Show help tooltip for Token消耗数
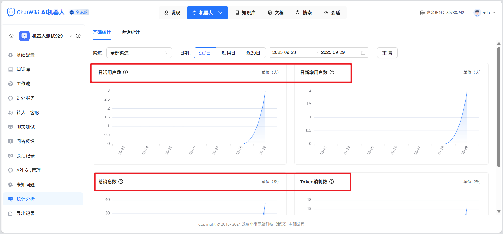503x234 pixels. [332, 182]
